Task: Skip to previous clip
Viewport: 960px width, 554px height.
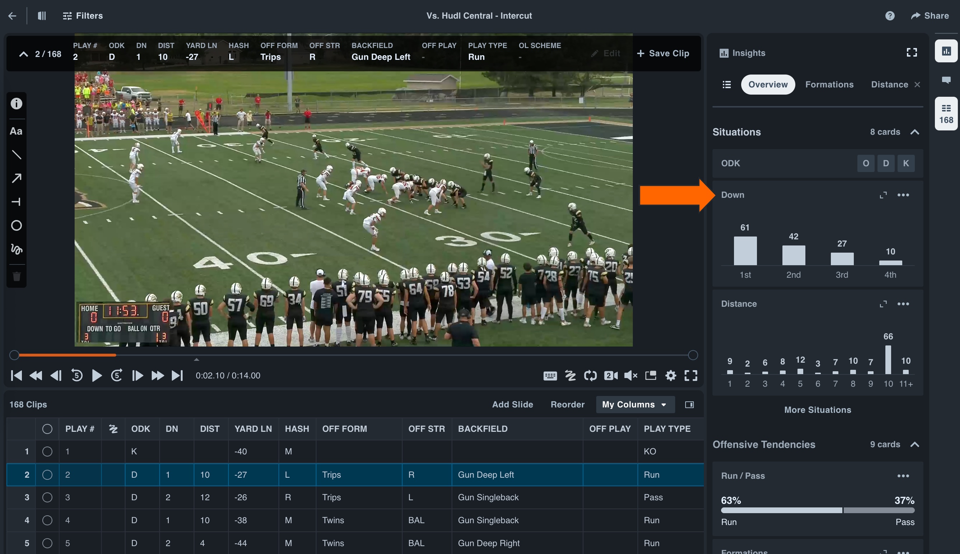Action: pyautogui.click(x=17, y=376)
